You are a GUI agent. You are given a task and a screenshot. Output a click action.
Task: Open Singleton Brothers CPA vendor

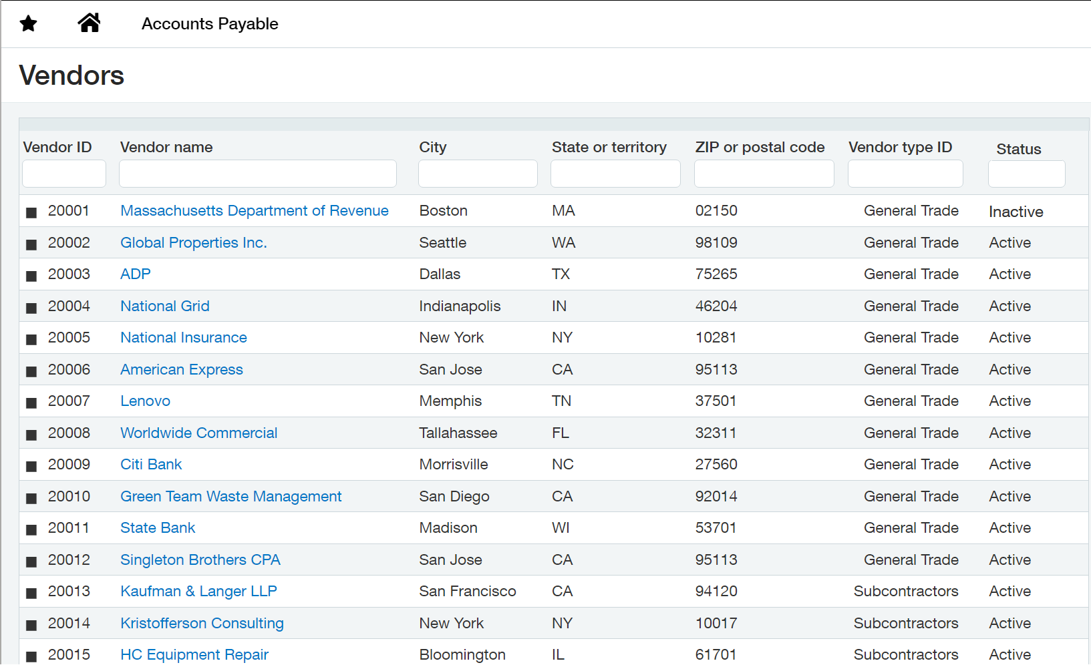(x=200, y=560)
